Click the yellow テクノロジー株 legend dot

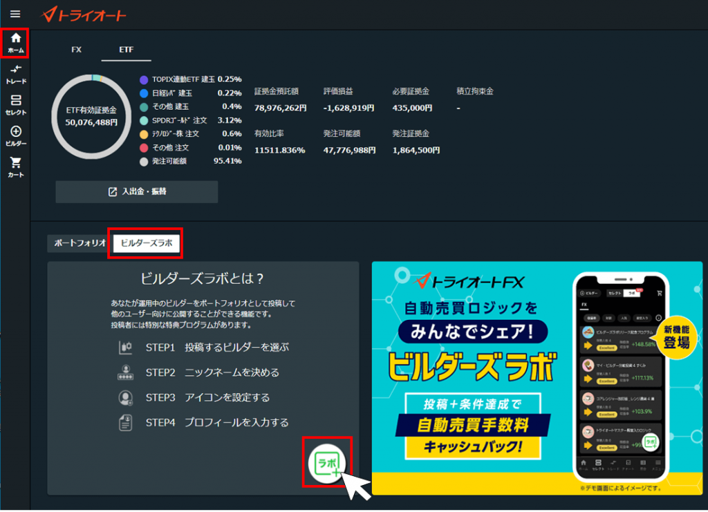[x=144, y=134]
